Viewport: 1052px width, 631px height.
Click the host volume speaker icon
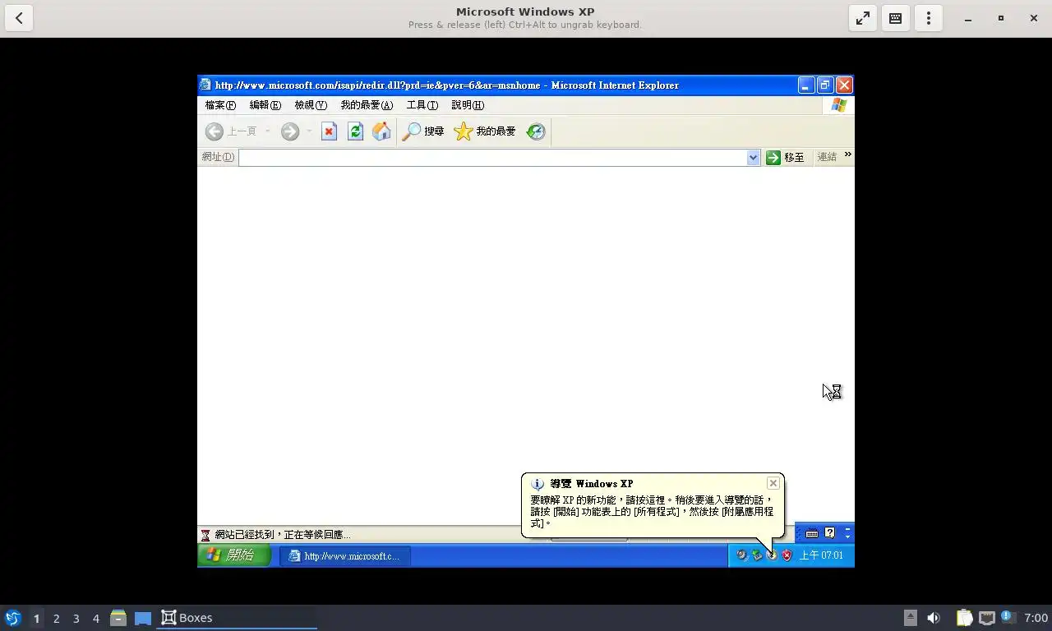(x=934, y=618)
